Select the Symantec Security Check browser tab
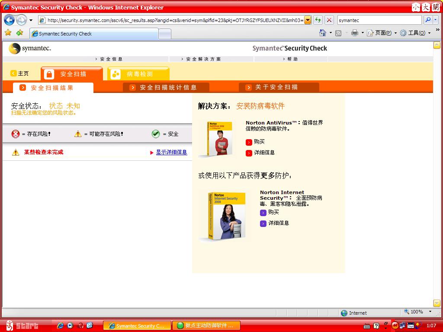Screen dimensions: 443x332 tap(94, 34)
